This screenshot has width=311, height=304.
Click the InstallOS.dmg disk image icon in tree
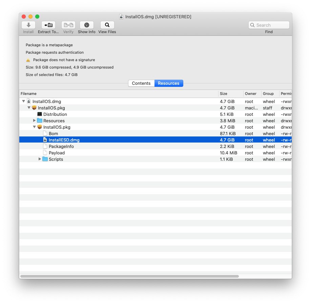pyautogui.click(x=29, y=101)
